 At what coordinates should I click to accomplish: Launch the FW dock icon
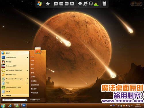coord(61,4)
